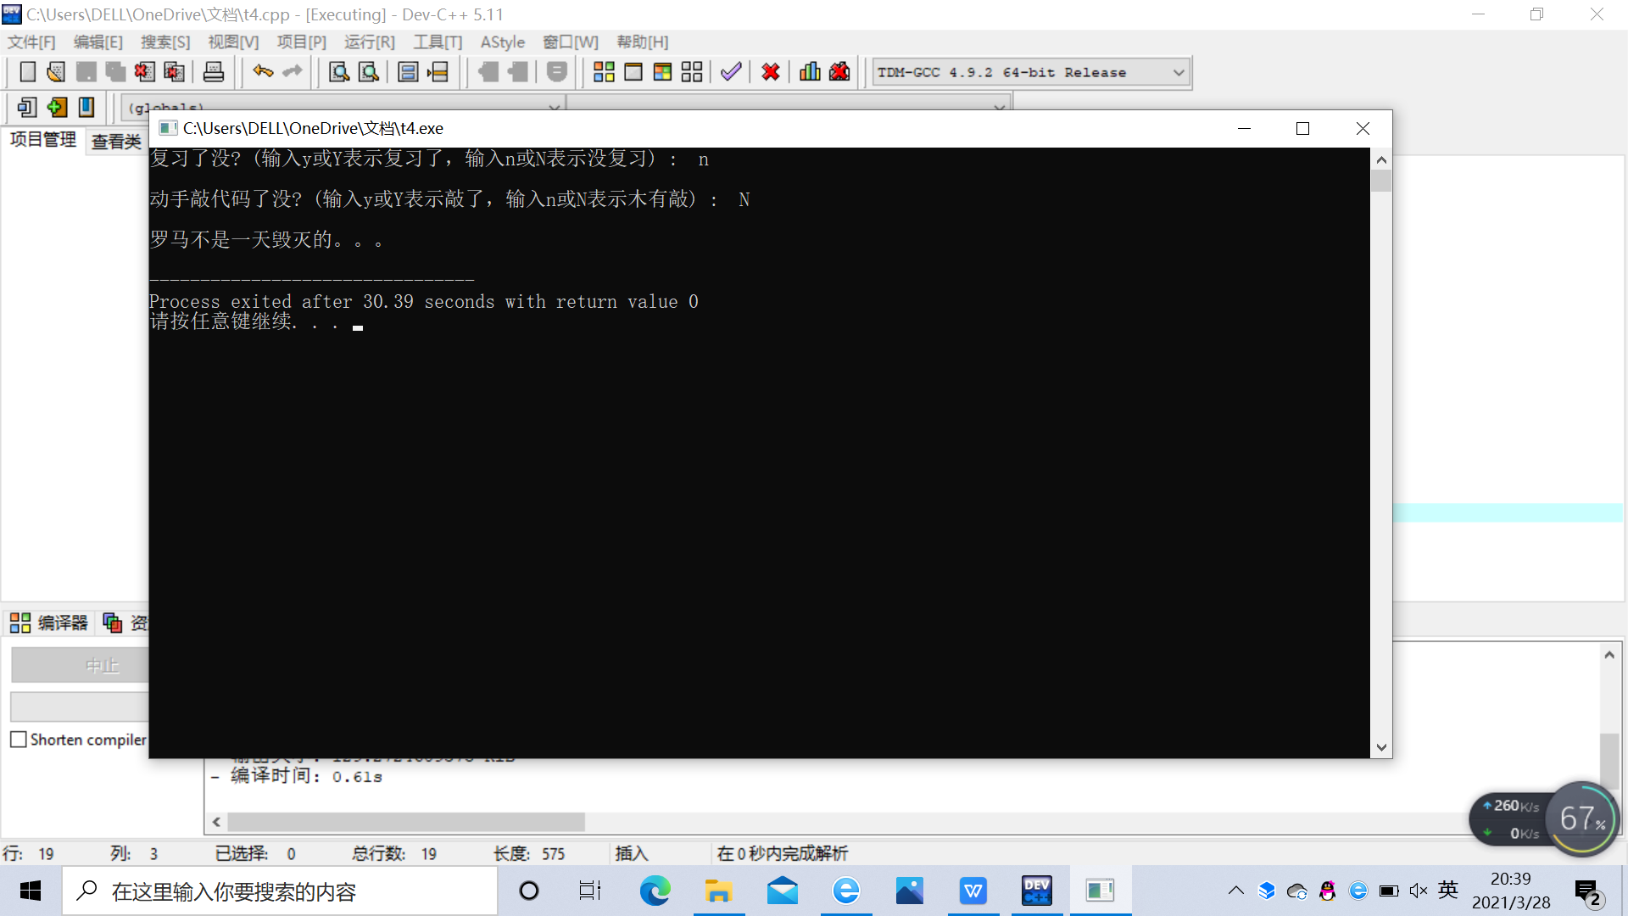
Task: Toggle the Shorten compiler paths checkbox
Action: 19,740
